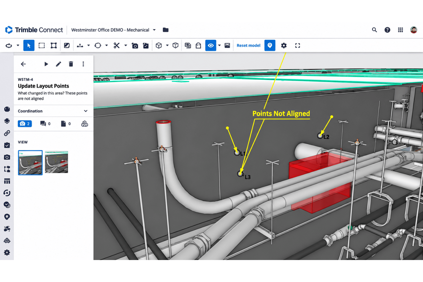The image size is (423, 282).
Task: Edit the ToDo with the pencil button
Action: tap(59, 64)
